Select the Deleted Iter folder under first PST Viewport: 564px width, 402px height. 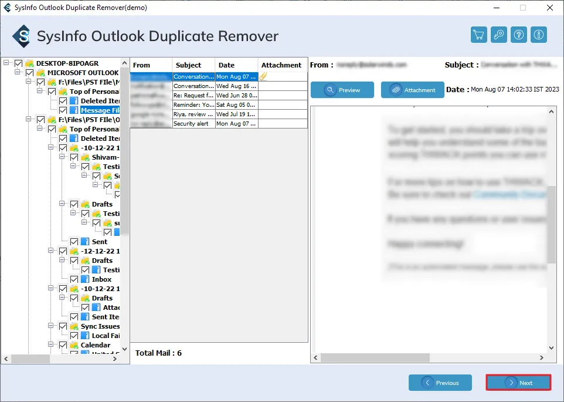pyautogui.click(x=100, y=101)
